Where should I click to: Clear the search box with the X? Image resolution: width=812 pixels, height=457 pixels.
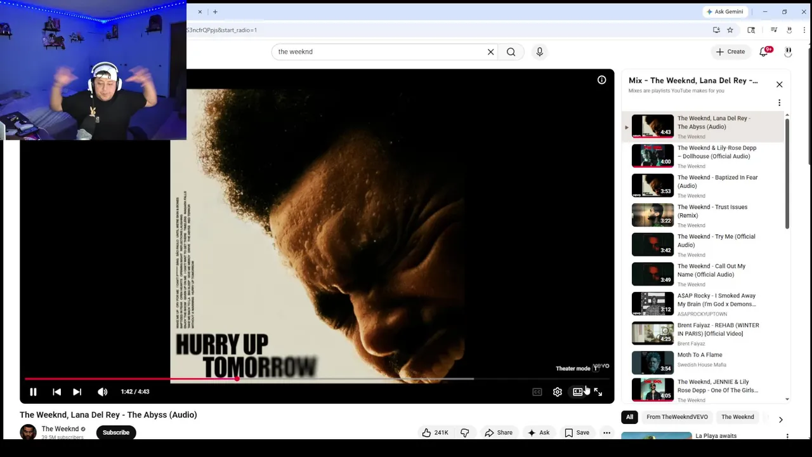click(x=490, y=51)
